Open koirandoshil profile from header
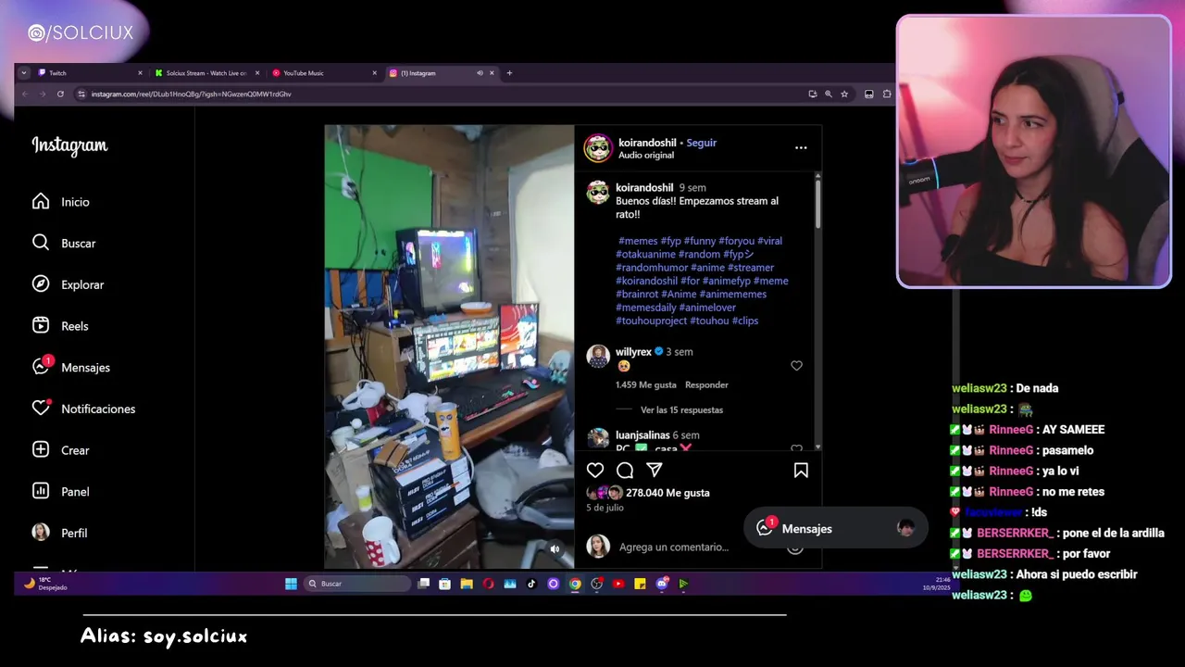Screen dimensions: 1185x667 tap(647, 143)
